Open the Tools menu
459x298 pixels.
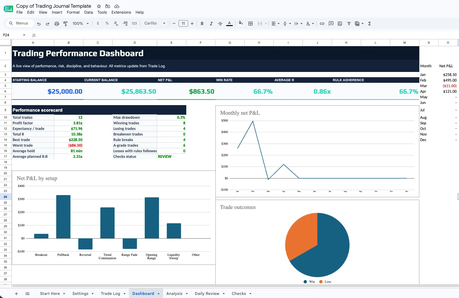pos(102,12)
